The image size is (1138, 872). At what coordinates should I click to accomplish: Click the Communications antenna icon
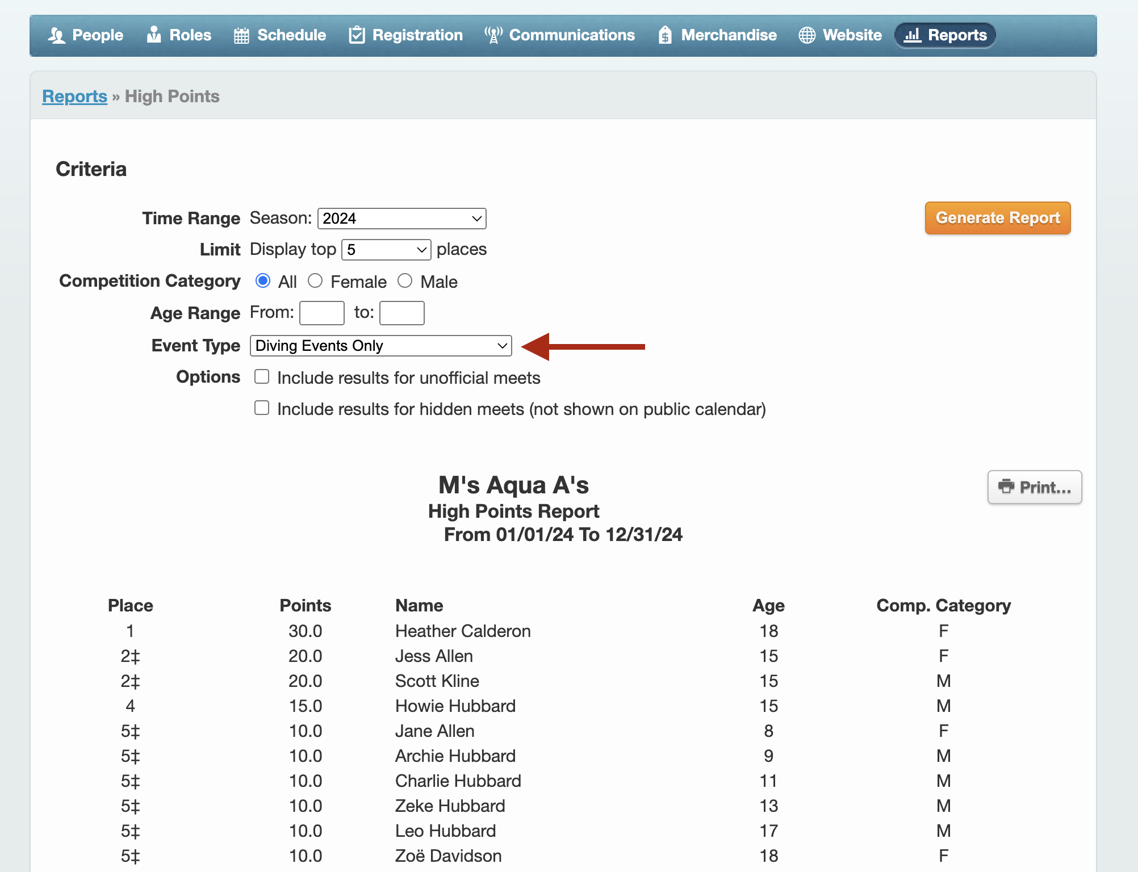(x=493, y=35)
